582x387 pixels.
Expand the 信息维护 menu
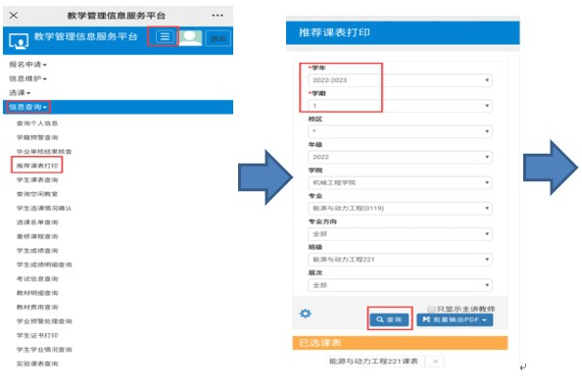coord(27,78)
